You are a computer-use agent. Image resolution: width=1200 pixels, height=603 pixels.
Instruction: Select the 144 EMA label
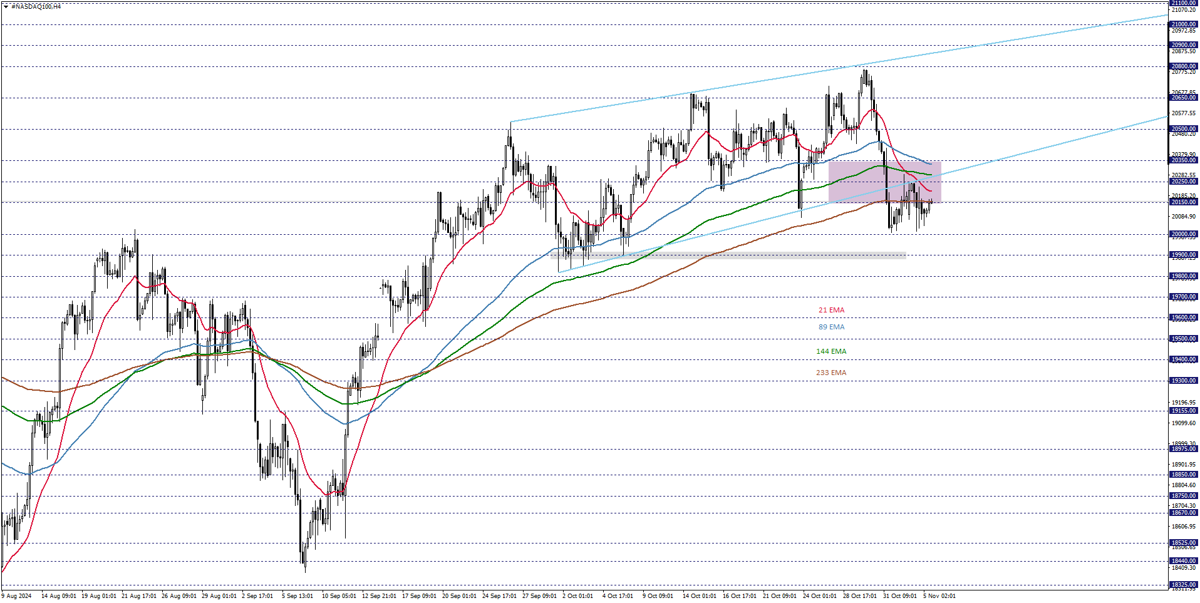click(831, 351)
